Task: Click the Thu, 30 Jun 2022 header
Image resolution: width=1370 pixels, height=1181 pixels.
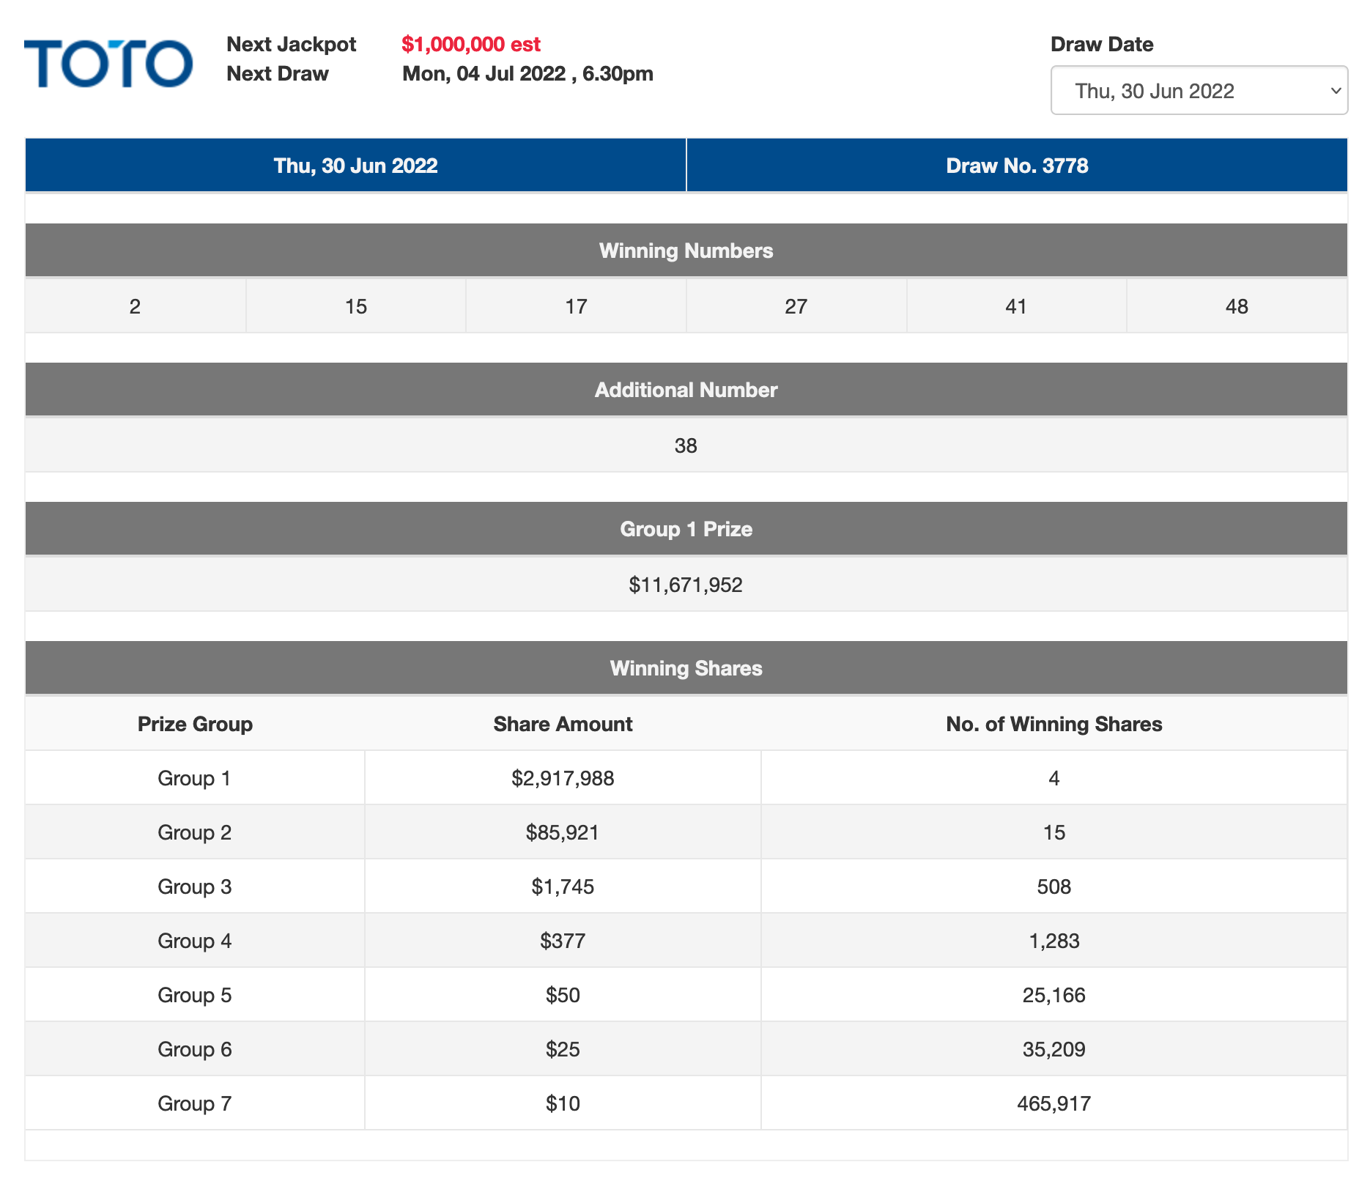Action: click(x=355, y=165)
